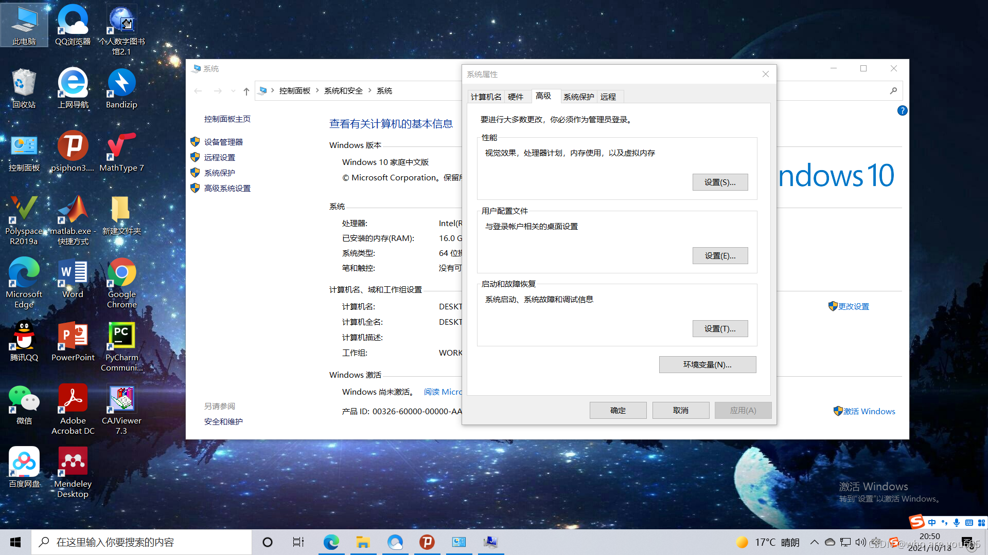Image resolution: width=988 pixels, height=555 pixels.
Task: Open Bandizip archive manager
Action: click(x=121, y=89)
